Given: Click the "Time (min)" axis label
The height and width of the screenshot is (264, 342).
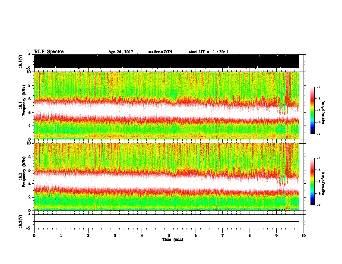Looking at the screenshot, I should [173, 239].
